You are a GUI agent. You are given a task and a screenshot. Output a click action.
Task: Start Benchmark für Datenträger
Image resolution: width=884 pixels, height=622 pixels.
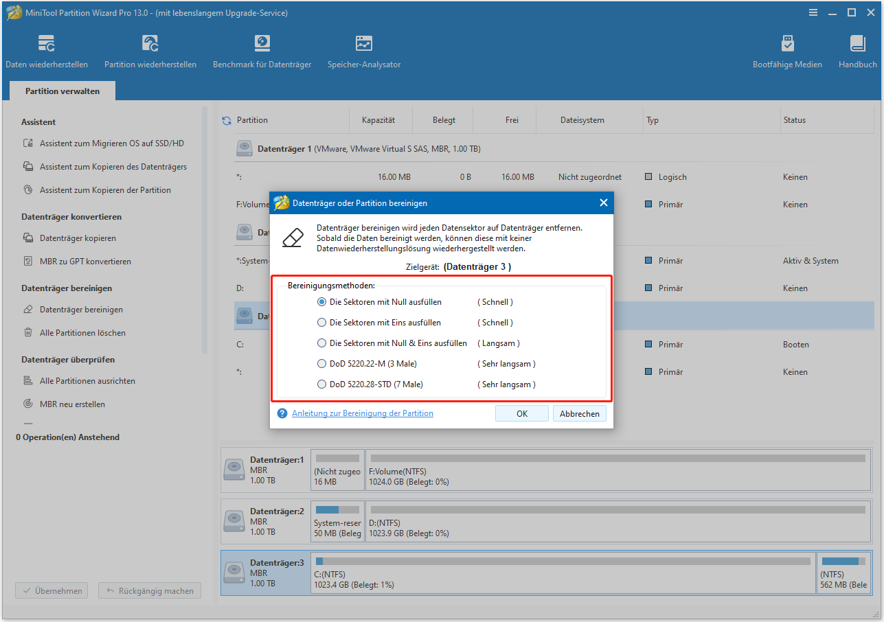pyautogui.click(x=262, y=49)
